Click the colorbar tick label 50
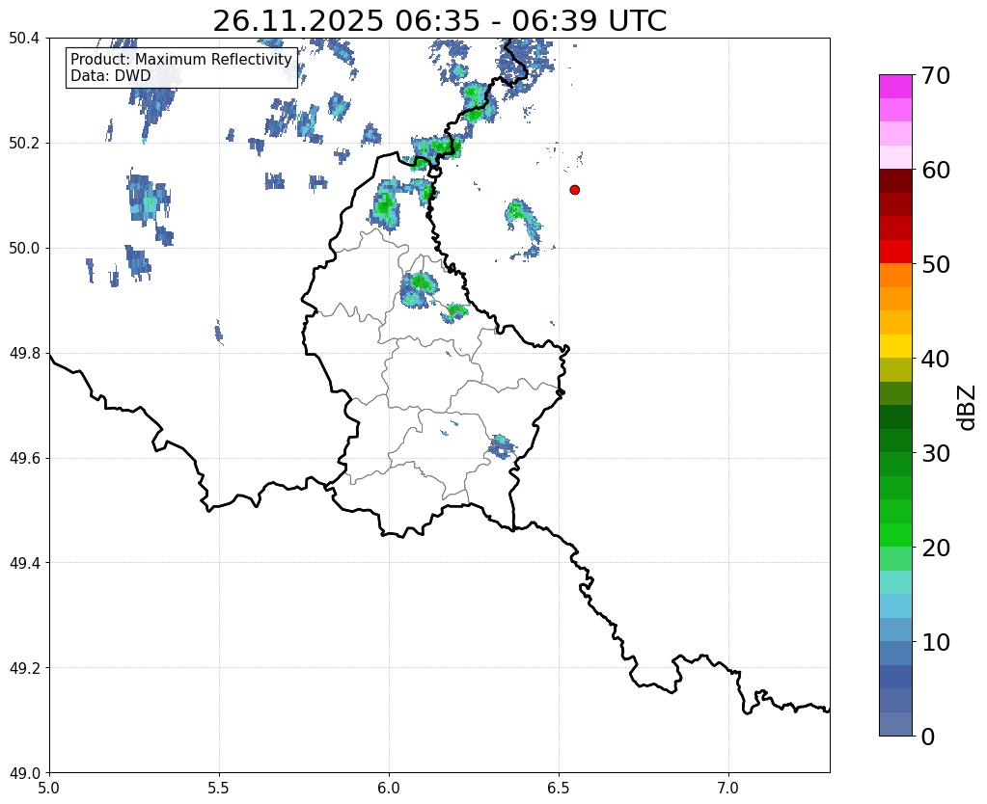The image size is (987, 804). point(936,264)
